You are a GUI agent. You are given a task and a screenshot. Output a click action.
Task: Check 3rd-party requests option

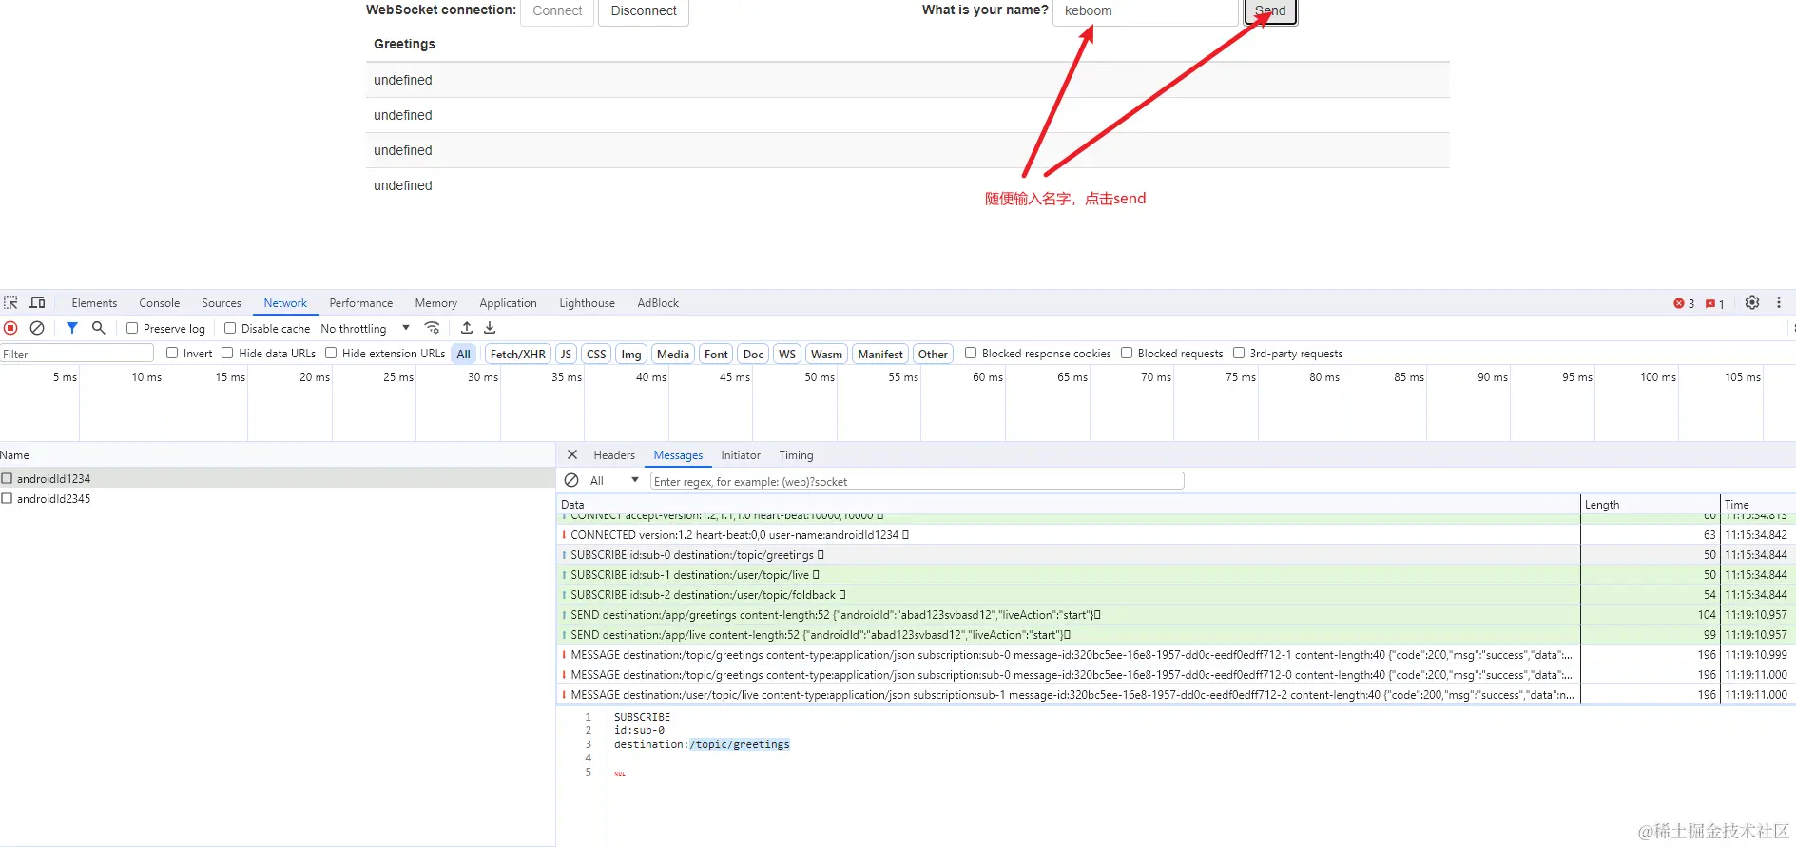1239,353
